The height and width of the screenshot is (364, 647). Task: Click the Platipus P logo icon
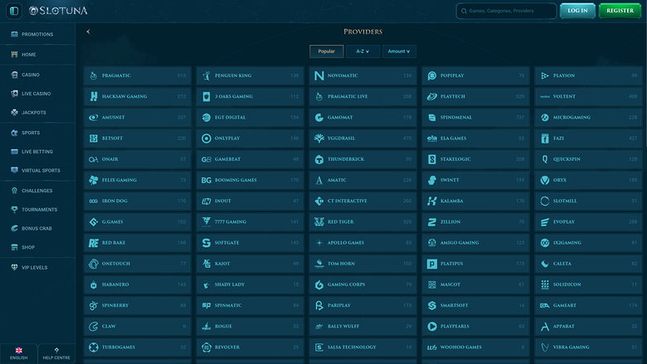click(432, 264)
